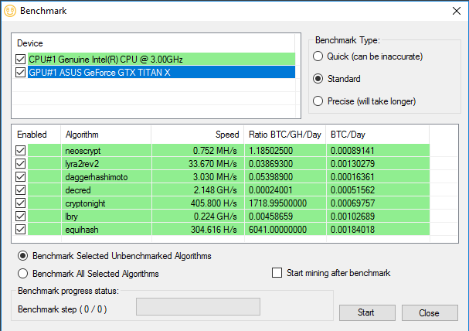469x331 pixels.
Task: Select the daggerhashimoto algorithm name
Action: point(97,177)
